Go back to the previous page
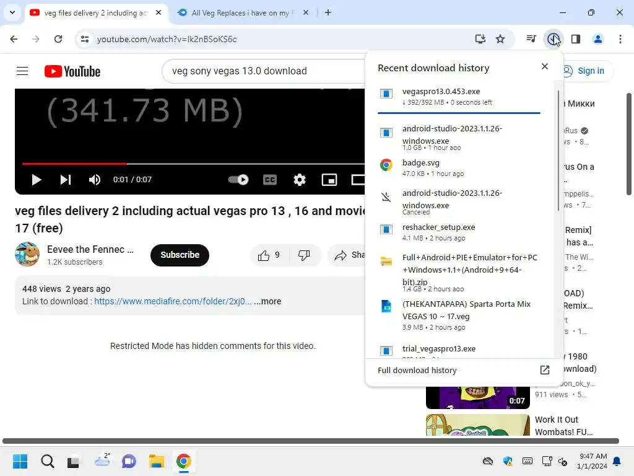This screenshot has height=476, width=634. click(x=14, y=39)
